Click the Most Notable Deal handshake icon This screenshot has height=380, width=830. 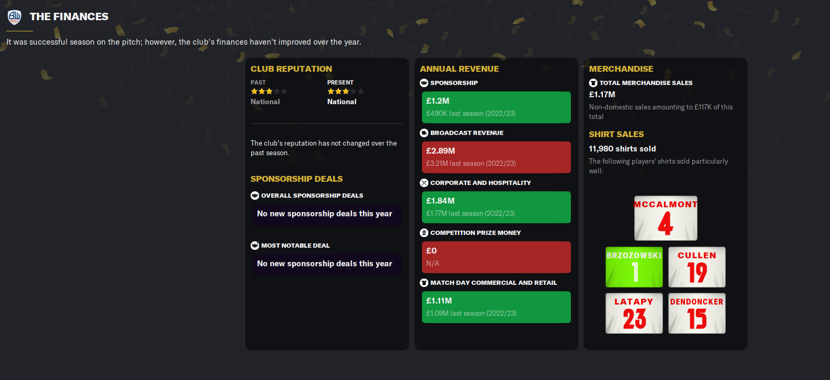(255, 246)
